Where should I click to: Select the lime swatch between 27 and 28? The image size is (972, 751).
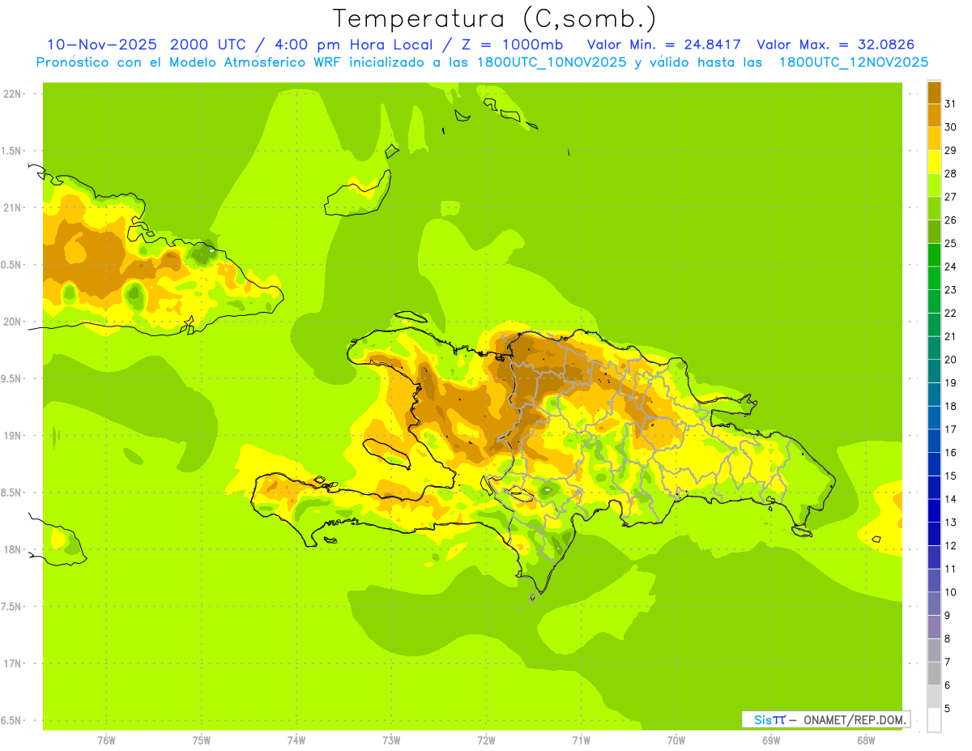tap(934, 185)
